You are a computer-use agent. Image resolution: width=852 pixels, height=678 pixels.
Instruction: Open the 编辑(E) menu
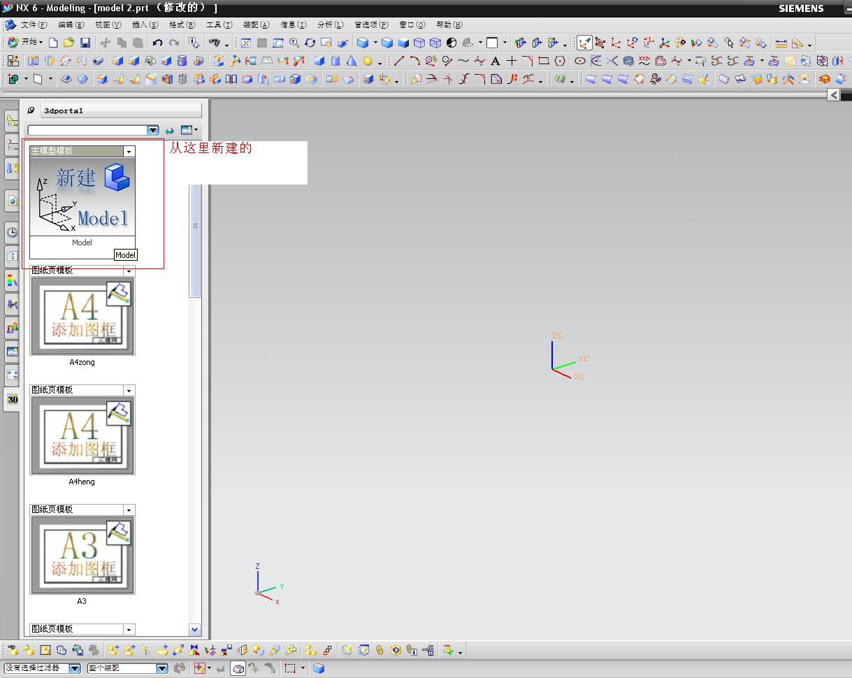pos(71,24)
